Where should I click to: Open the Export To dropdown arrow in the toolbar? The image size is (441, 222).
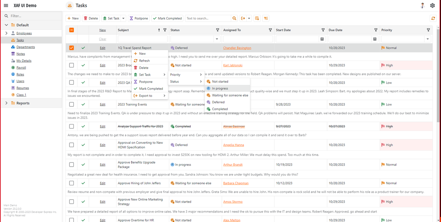coord(249,18)
